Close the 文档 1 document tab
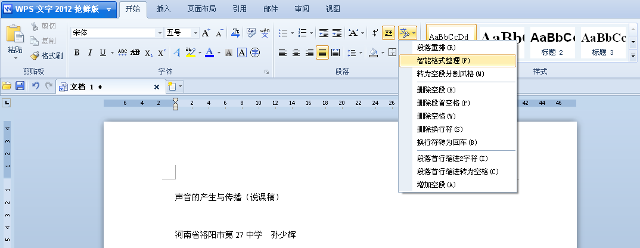Viewport: 640px width, 248px height. click(x=157, y=87)
